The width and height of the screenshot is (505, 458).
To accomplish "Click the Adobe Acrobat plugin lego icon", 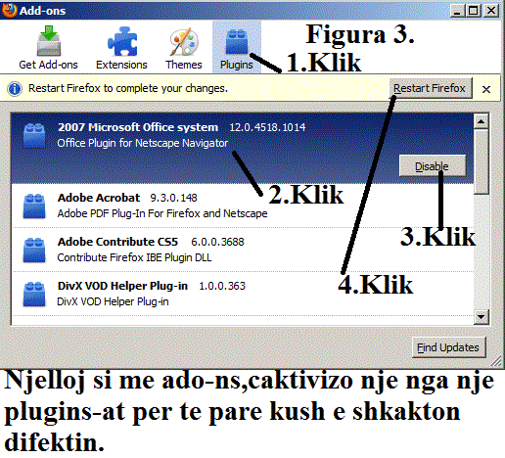I will (x=34, y=206).
